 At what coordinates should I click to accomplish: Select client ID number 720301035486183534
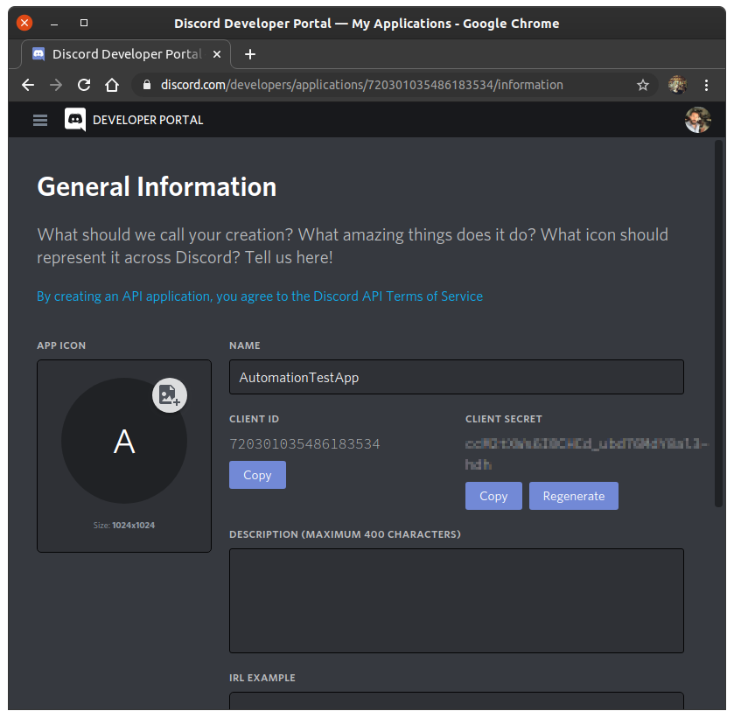click(304, 444)
